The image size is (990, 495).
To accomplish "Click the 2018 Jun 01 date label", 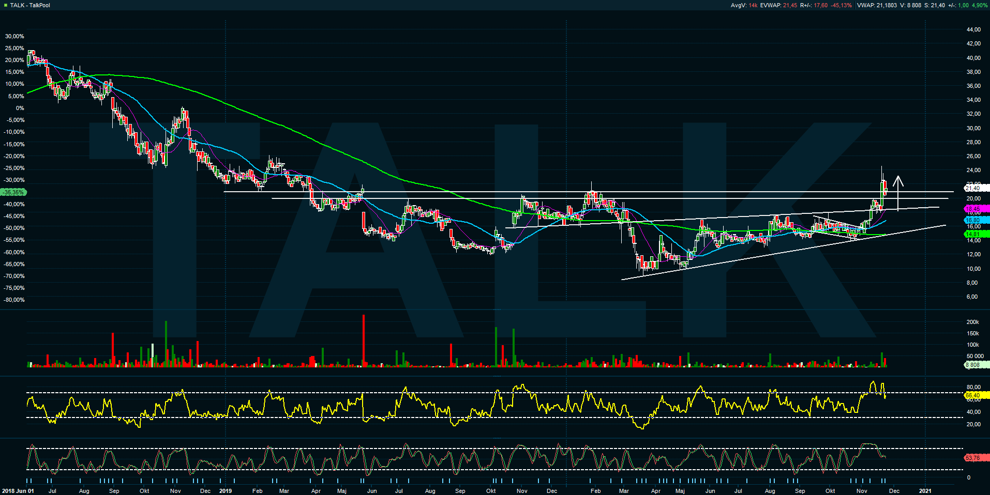I will point(18,491).
